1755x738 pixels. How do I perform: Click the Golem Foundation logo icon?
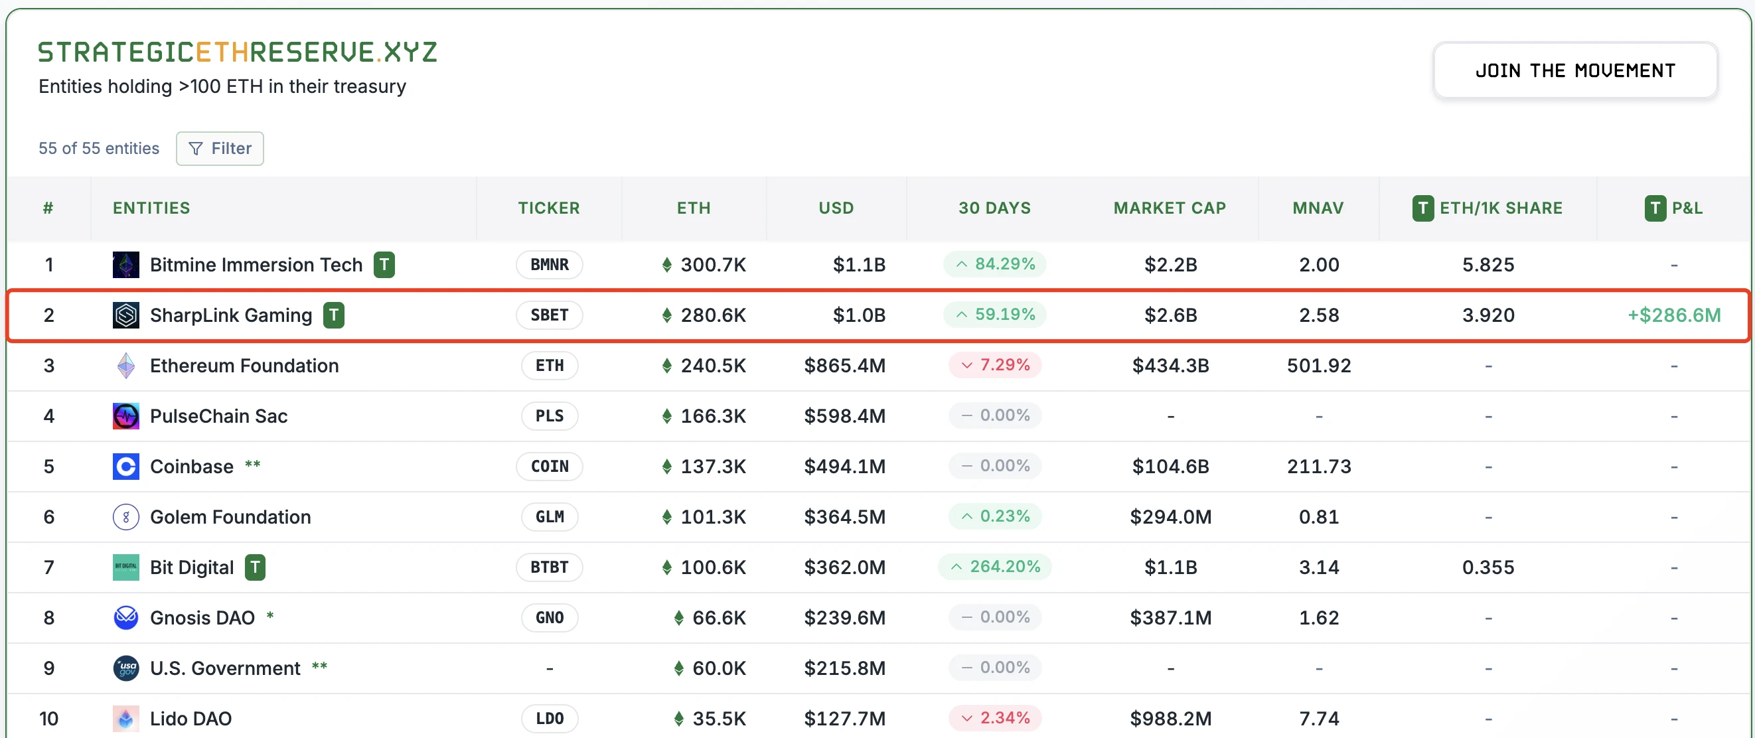[x=125, y=516]
